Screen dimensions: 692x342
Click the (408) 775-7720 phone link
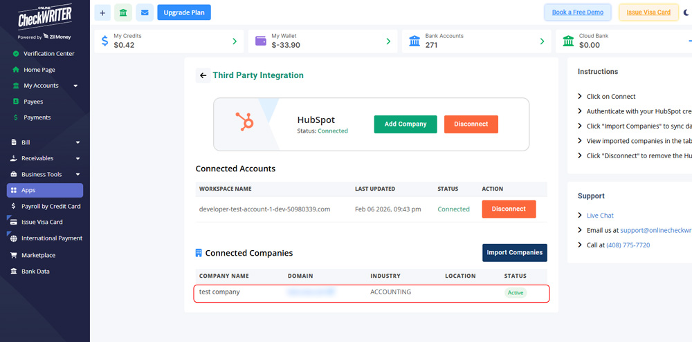click(628, 245)
